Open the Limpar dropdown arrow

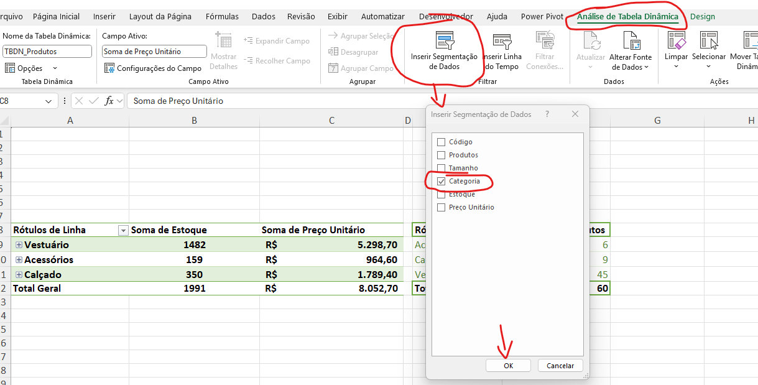point(676,67)
